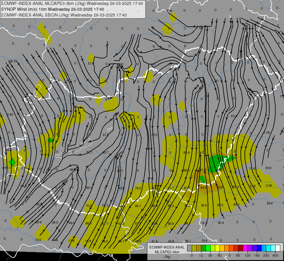Click the map value 28.3
Image resolution: width=284 pixels, height=261 pixels.
click(x=12, y=61)
